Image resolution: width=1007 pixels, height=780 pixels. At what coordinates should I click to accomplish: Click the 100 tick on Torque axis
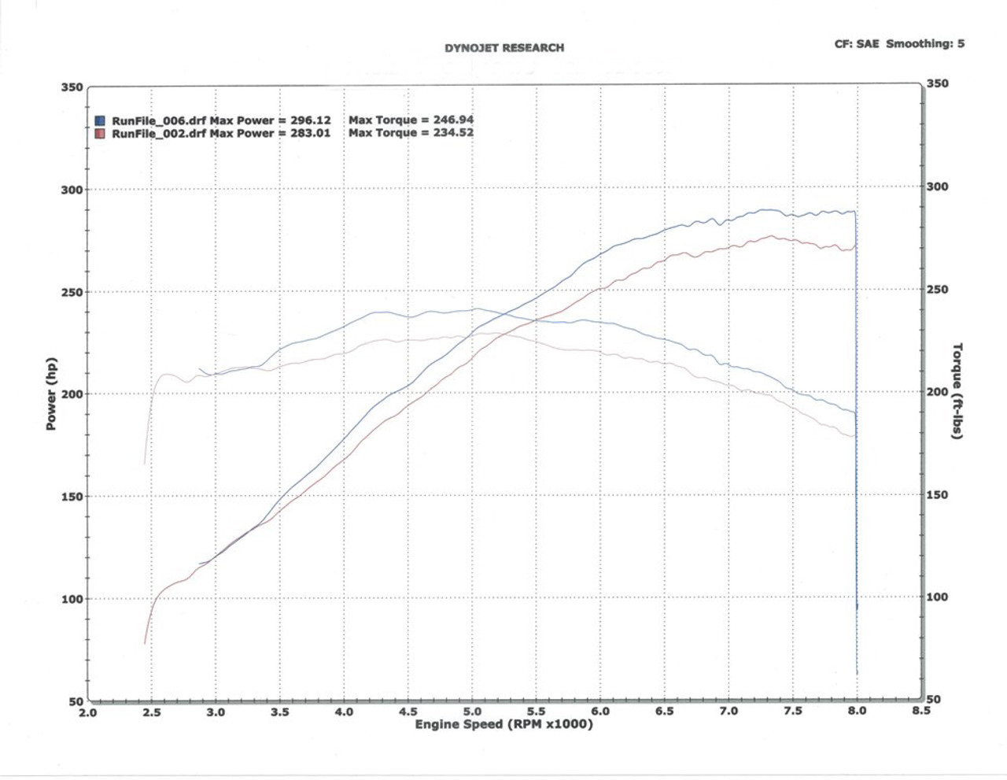point(938,597)
